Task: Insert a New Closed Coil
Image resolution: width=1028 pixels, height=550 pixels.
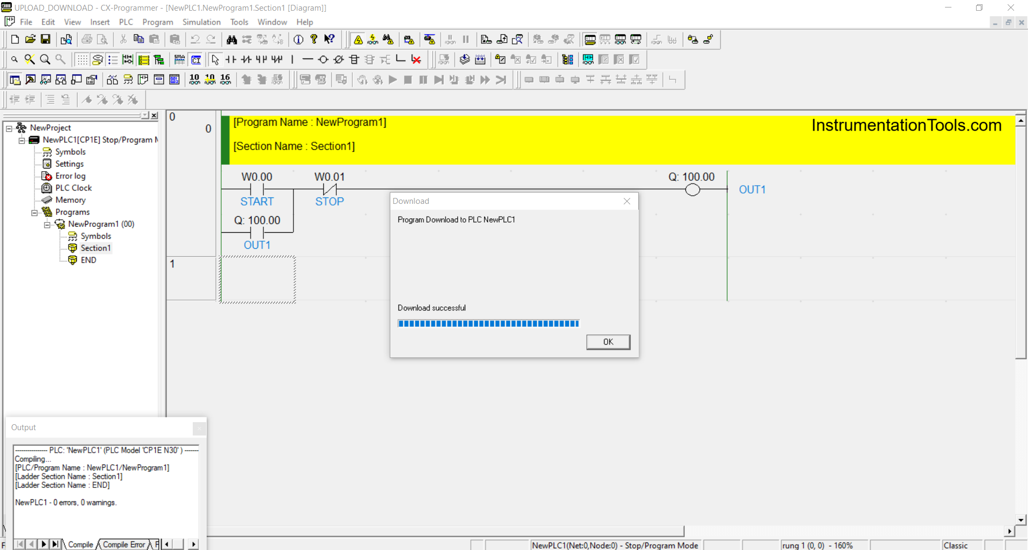Action: tap(339, 59)
